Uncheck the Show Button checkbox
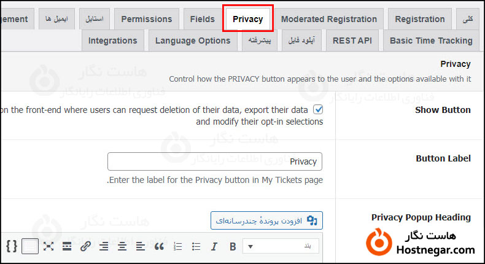The width and height of the screenshot is (485, 264). (x=318, y=110)
